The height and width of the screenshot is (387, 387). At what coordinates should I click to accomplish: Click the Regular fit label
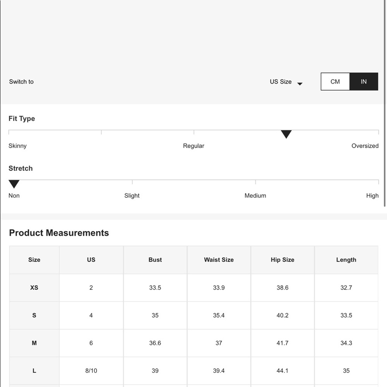pyautogui.click(x=193, y=146)
